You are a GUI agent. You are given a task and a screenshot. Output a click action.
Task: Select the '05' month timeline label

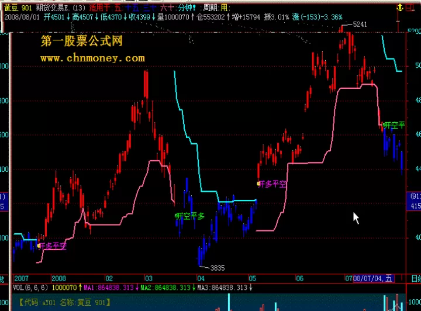click(x=252, y=278)
